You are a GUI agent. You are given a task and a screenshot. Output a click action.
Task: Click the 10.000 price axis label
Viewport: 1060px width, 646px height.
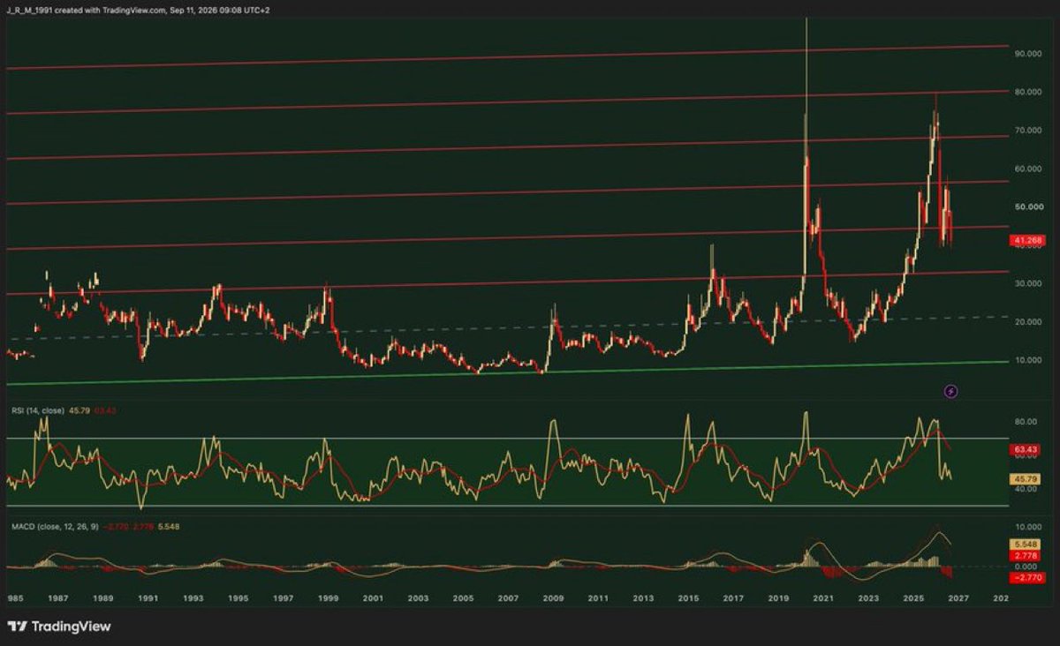(x=1030, y=360)
